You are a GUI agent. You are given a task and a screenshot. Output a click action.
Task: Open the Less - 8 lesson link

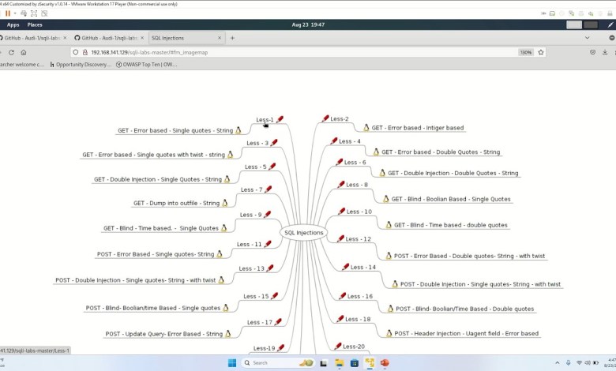(x=356, y=185)
